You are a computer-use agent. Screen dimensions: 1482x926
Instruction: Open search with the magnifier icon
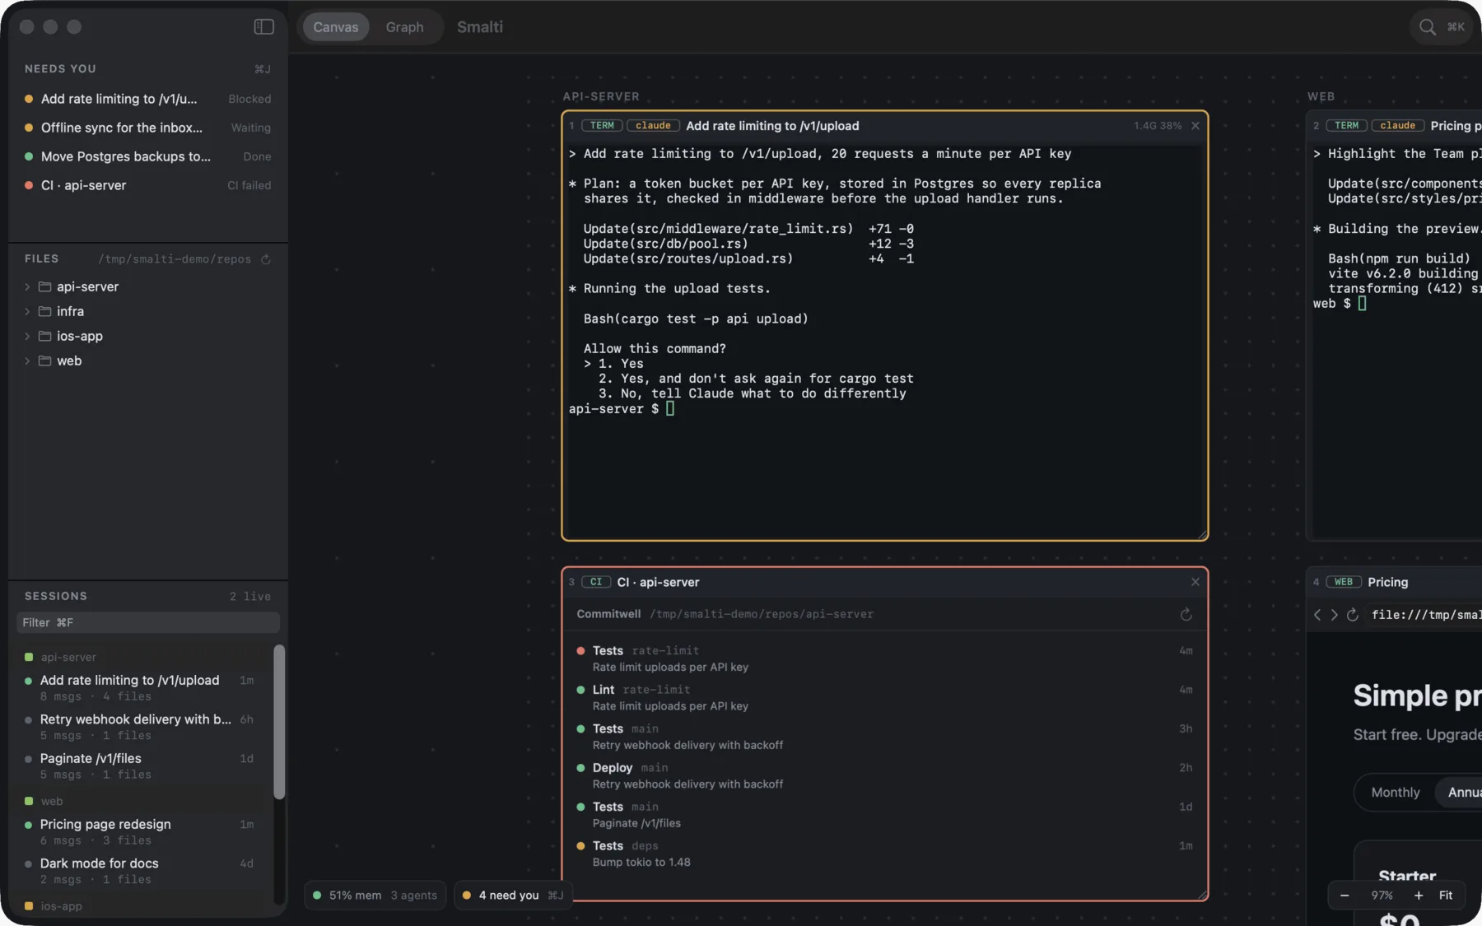tap(1427, 27)
